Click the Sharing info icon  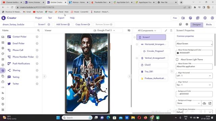pyautogui.click(x=37, y=70)
